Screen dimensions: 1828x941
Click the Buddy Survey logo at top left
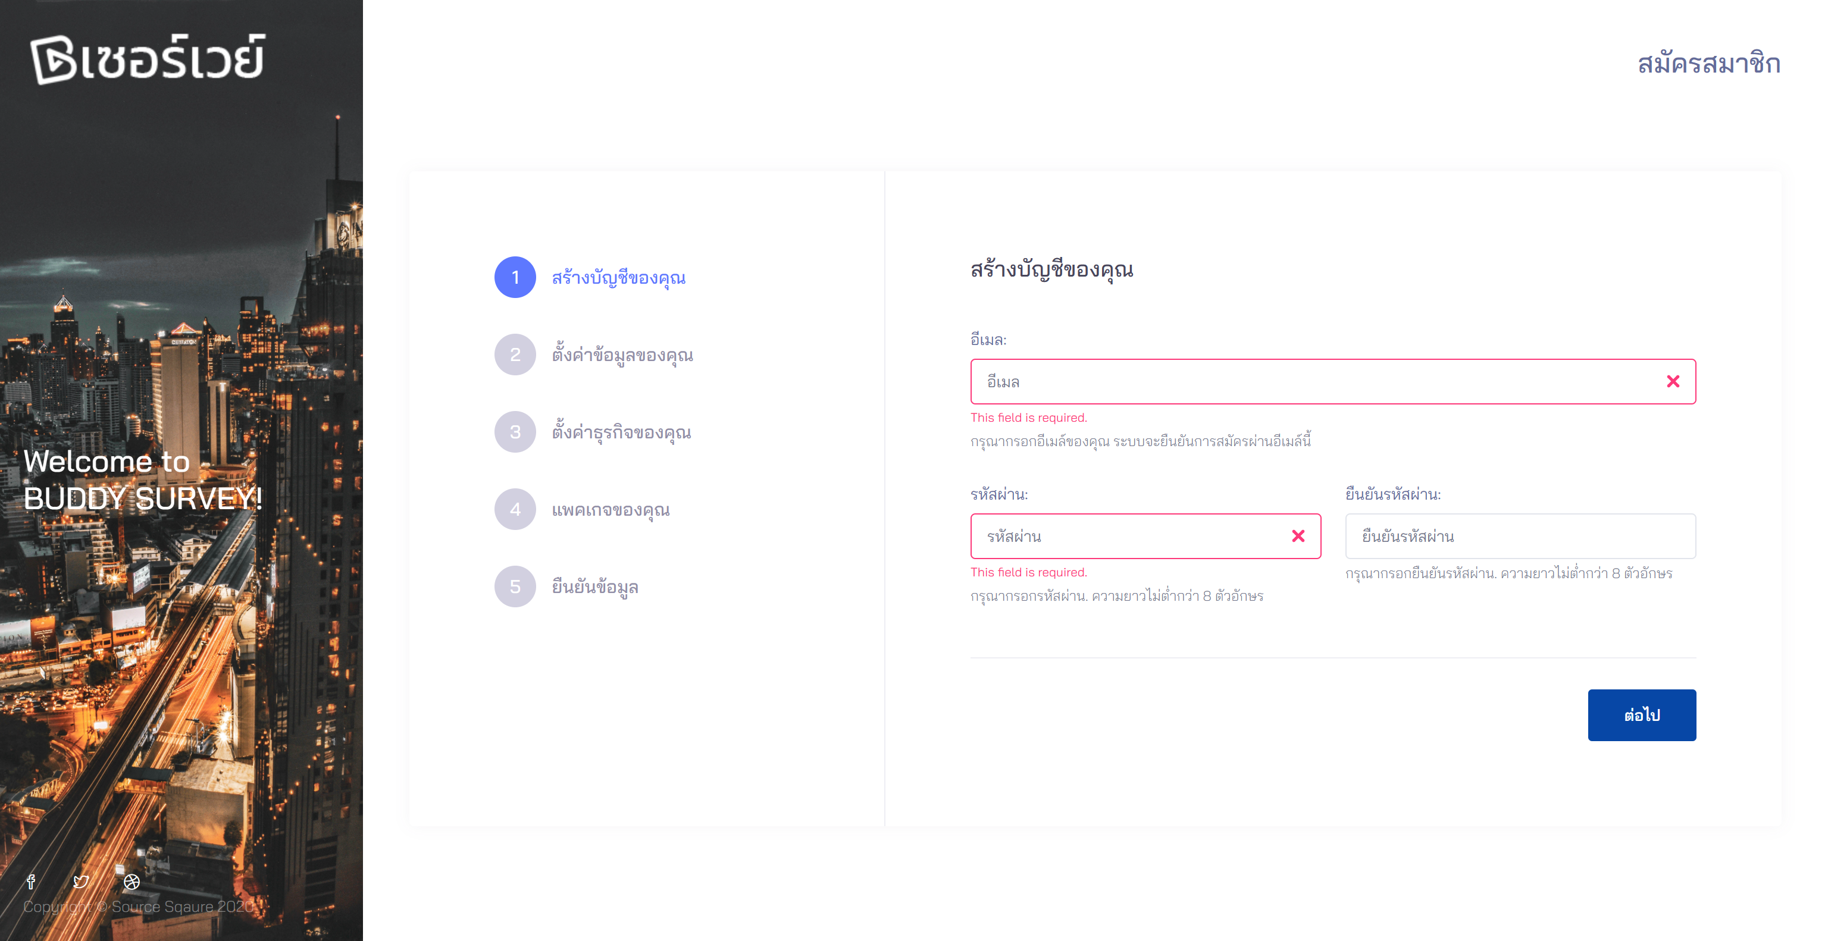(148, 59)
